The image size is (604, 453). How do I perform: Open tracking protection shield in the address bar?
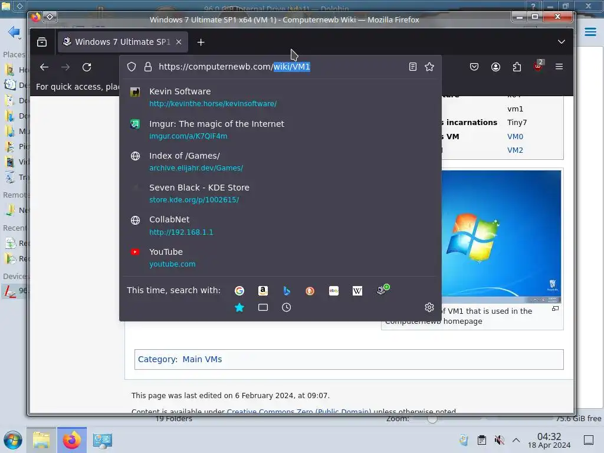[x=132, y=67]
